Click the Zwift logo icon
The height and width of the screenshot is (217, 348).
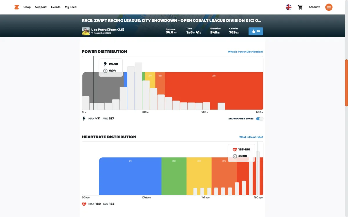(x=17, y=7)
